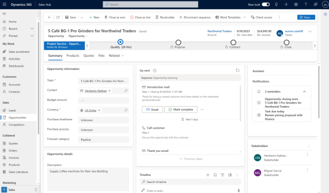Show Up next info icon
The width and height of the screenshot is (329, 193).
(x=155, y=71)
